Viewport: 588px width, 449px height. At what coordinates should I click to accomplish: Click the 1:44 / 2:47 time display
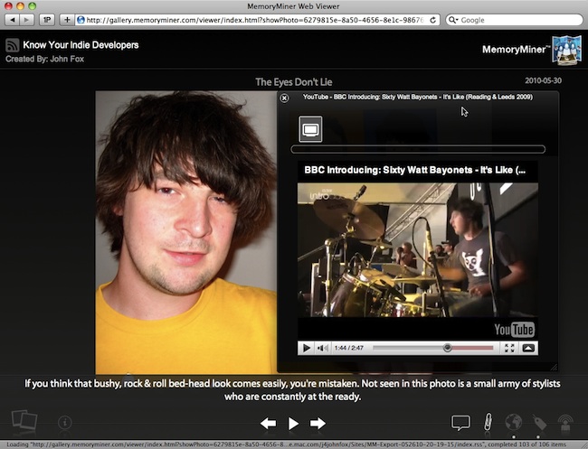(349, 348)
